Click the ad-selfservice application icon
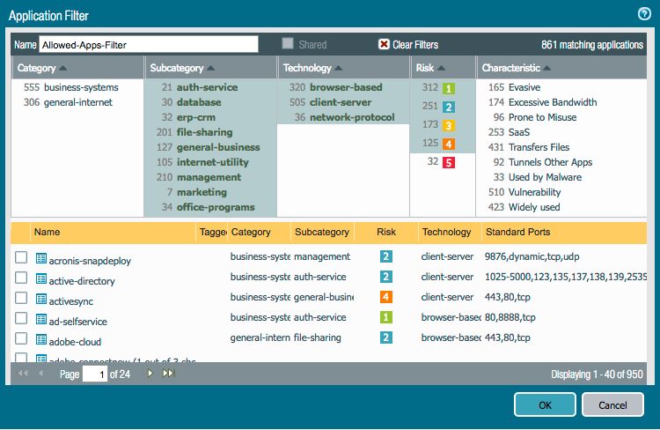The width and height of the screenshot is (660, 430). [40, 319]
